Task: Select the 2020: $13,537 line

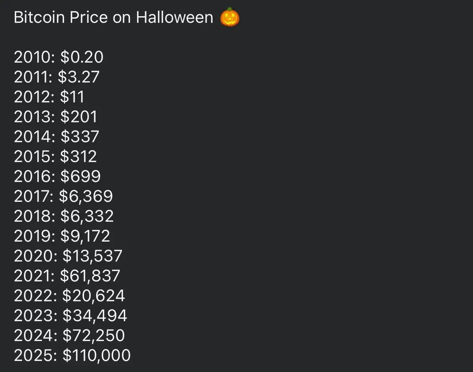Action: tap(68, 256)
